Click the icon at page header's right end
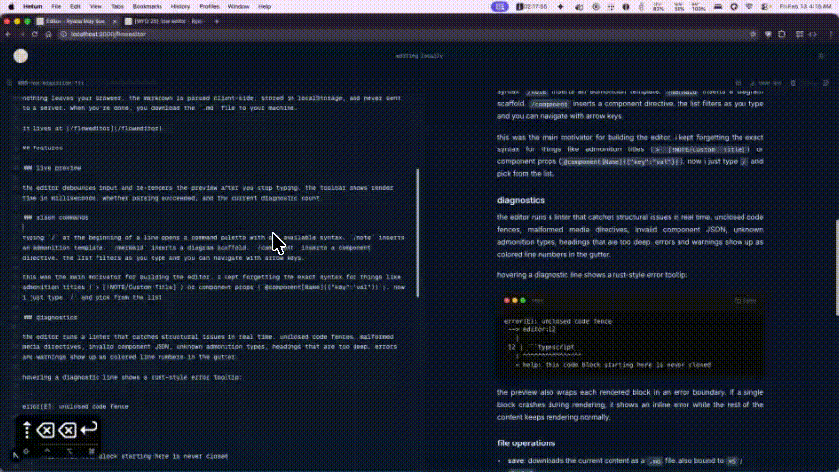 tap(821, 56)
